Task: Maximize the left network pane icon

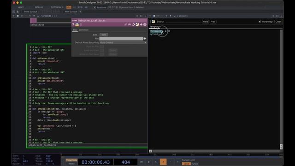Action: 141,16
